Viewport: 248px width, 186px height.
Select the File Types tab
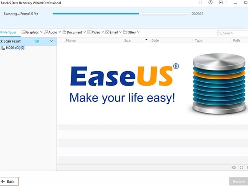(8, 32)
